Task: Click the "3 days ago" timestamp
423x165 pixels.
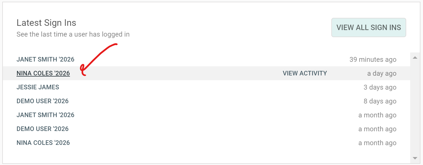Action: coord(380,88)
